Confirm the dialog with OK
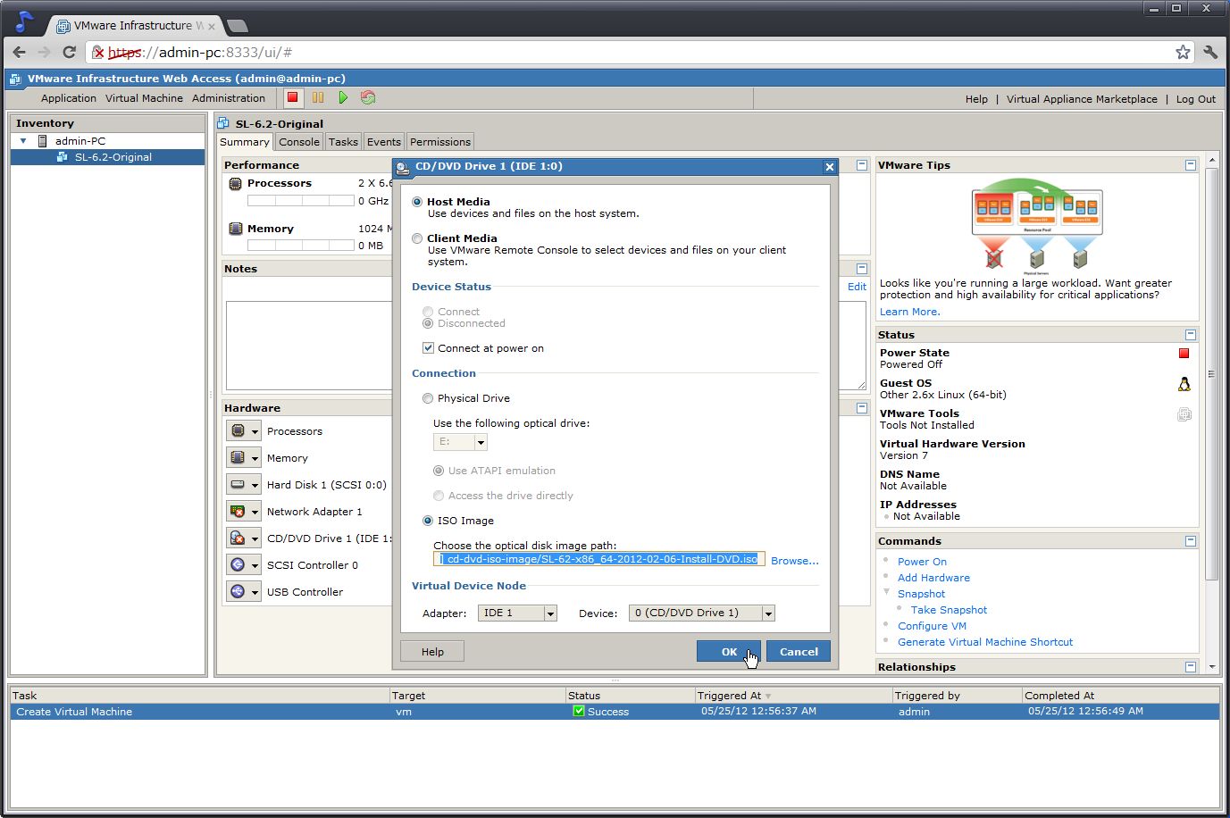The width and height of the screenshot is (1230, 818). click(729, 652)
